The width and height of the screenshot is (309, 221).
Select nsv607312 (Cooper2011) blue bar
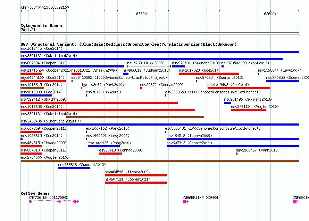click(233, 146)
